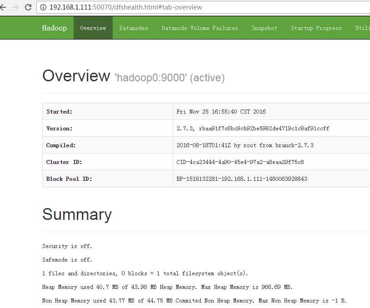
Task: Click the site info icon in the address bar
Action: click(43, 7)
